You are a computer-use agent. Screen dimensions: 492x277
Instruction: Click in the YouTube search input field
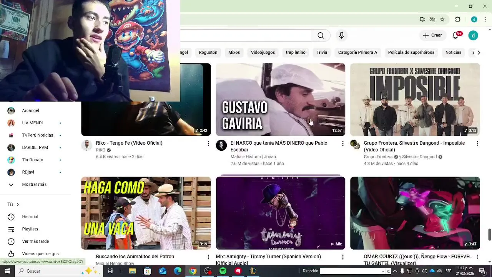tap(245, 35)
